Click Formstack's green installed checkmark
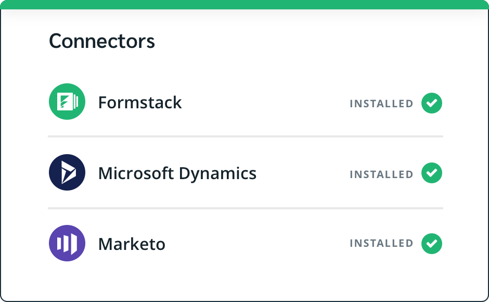This screenshot has height=302, width=489. pyautogui.click(x=432, y=103)
